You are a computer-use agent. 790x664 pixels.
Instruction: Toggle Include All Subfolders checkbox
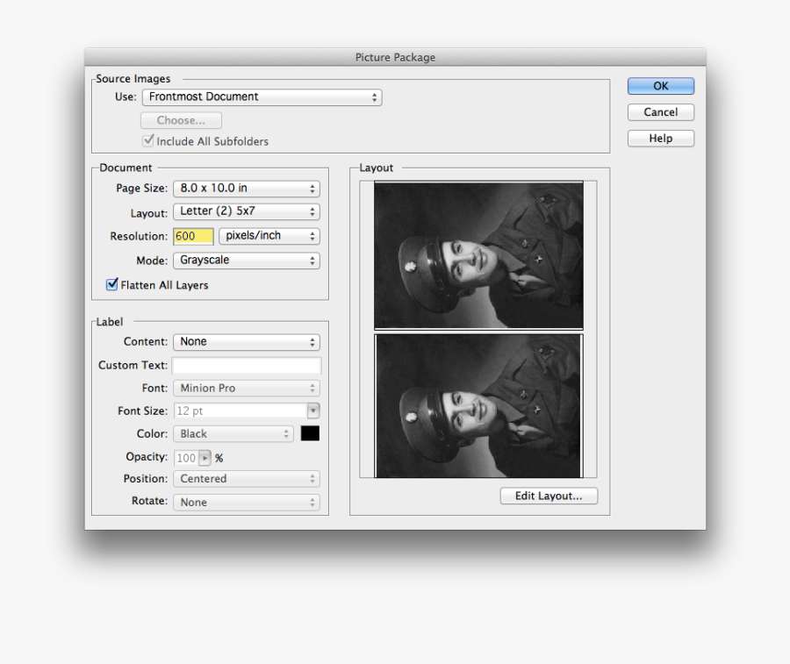pyautogui.click(x=148, y=140)
